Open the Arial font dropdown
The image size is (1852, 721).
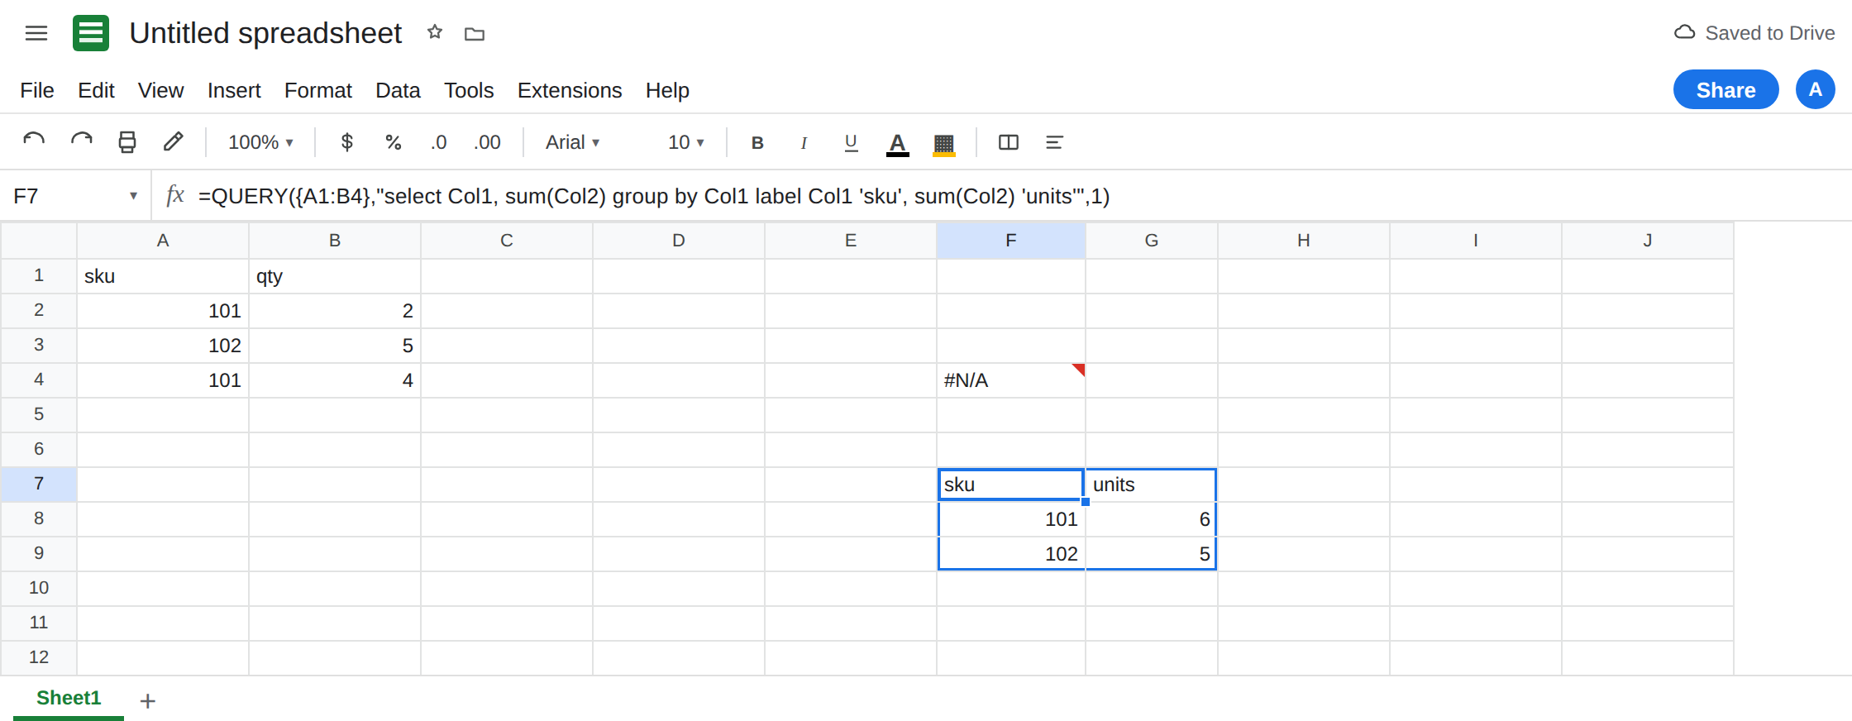(x=572, y=142)
